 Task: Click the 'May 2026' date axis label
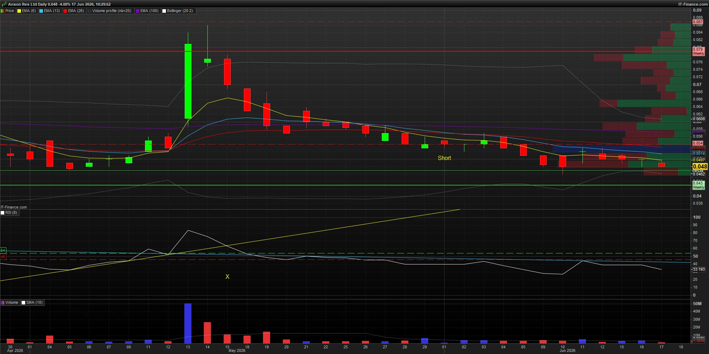coord(237,351)
